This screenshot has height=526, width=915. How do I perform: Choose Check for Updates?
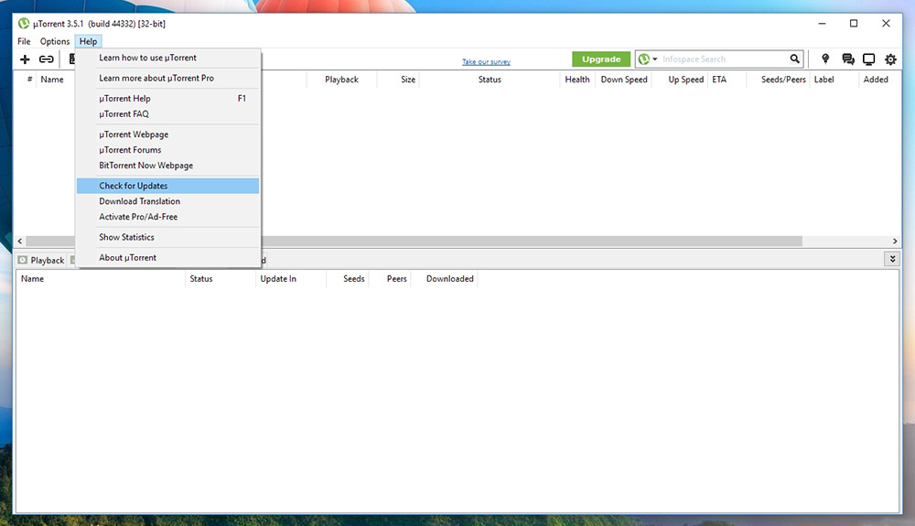168,186
